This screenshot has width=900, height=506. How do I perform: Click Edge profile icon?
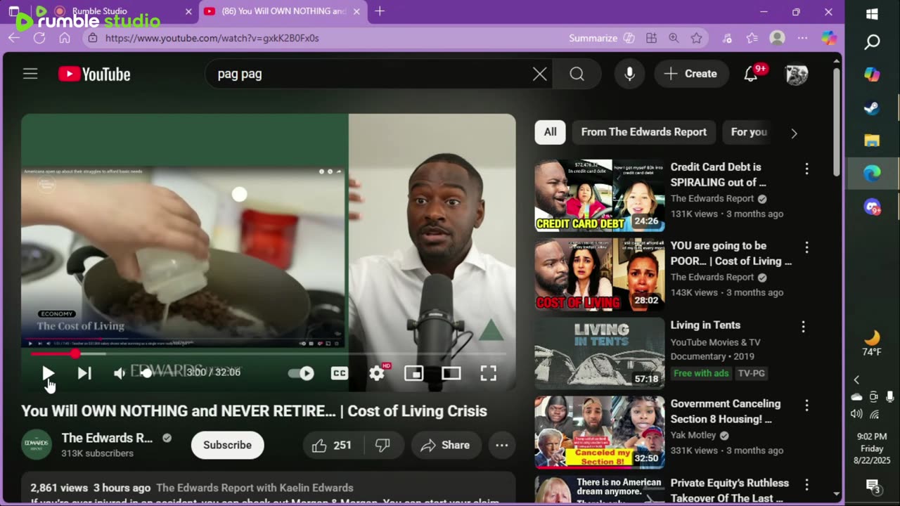click(x=777, y=38)
